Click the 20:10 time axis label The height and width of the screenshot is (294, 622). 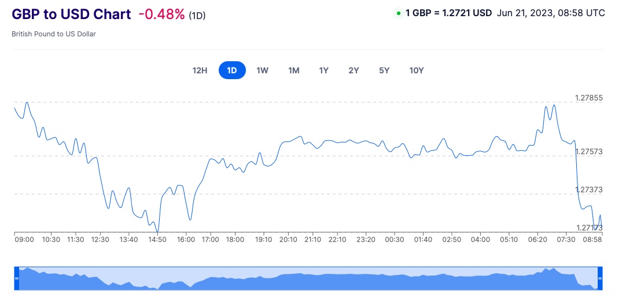288,240
